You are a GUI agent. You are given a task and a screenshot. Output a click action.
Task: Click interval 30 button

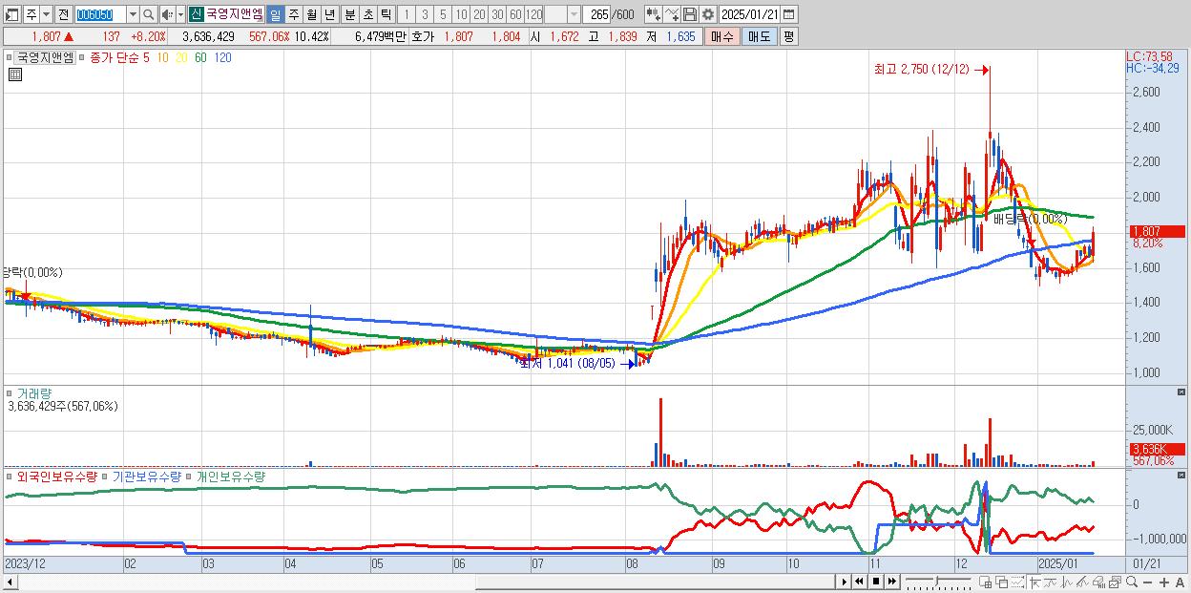click(x=497, y=14)
